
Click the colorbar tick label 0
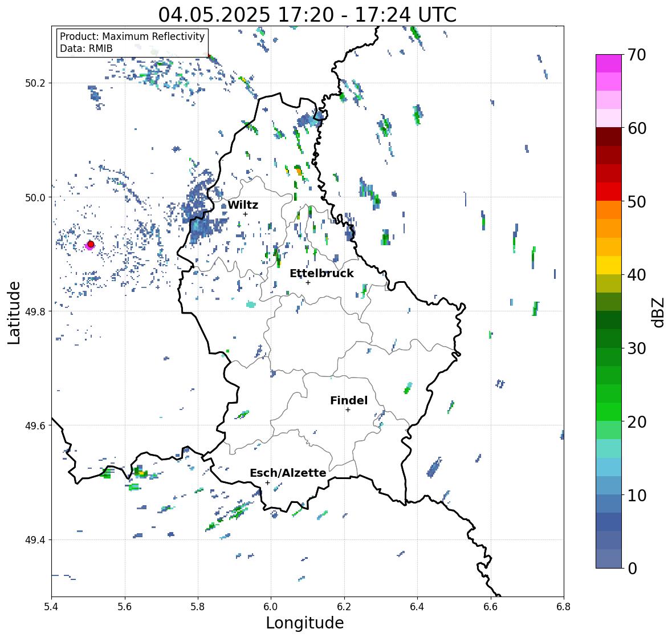coord(632,569)
